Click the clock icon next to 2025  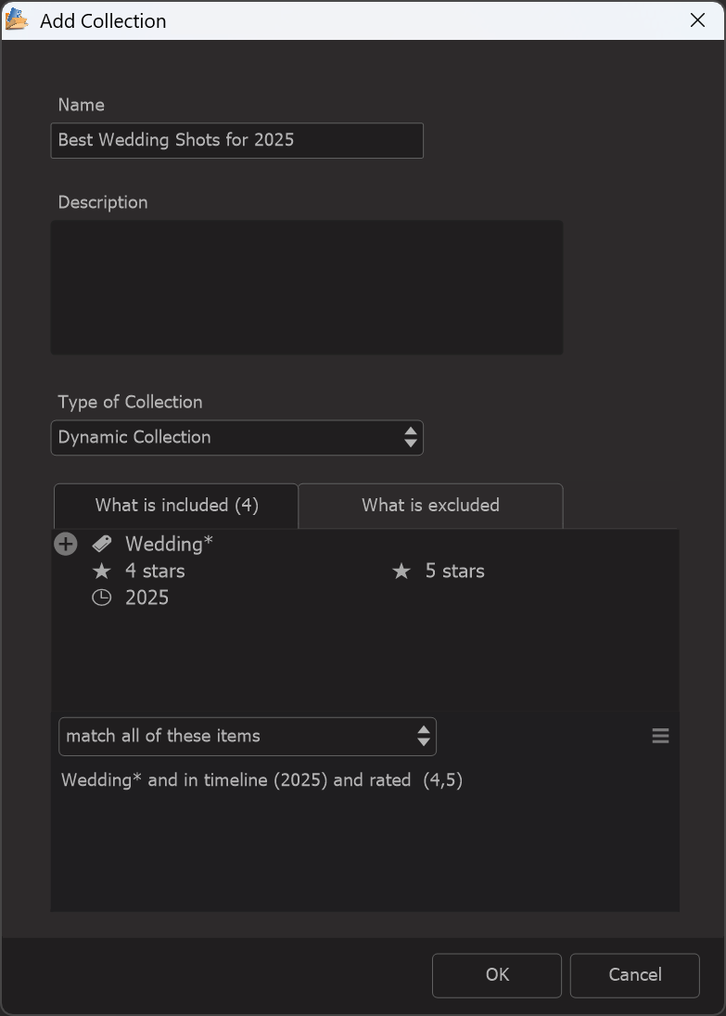(x=102, y=598)
